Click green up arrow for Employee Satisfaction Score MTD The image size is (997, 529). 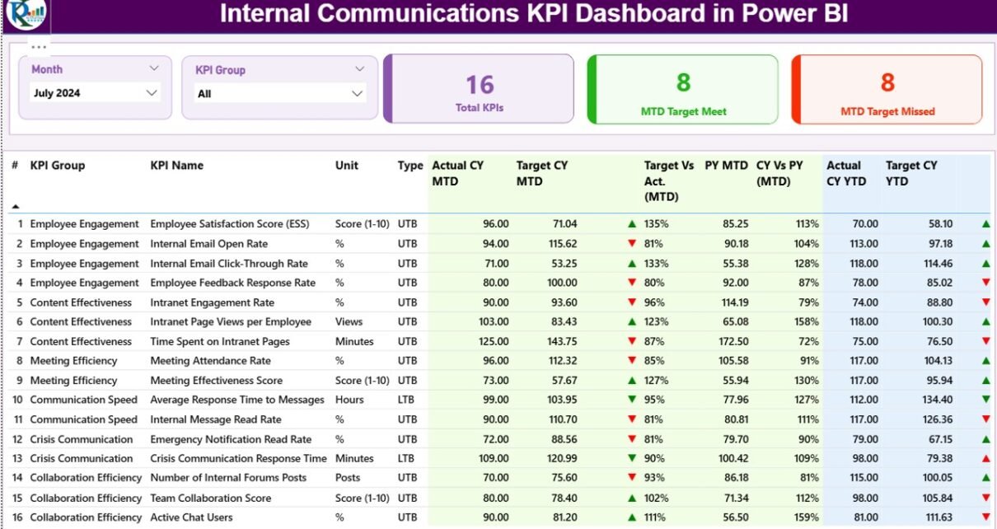[x=632, y=224]
